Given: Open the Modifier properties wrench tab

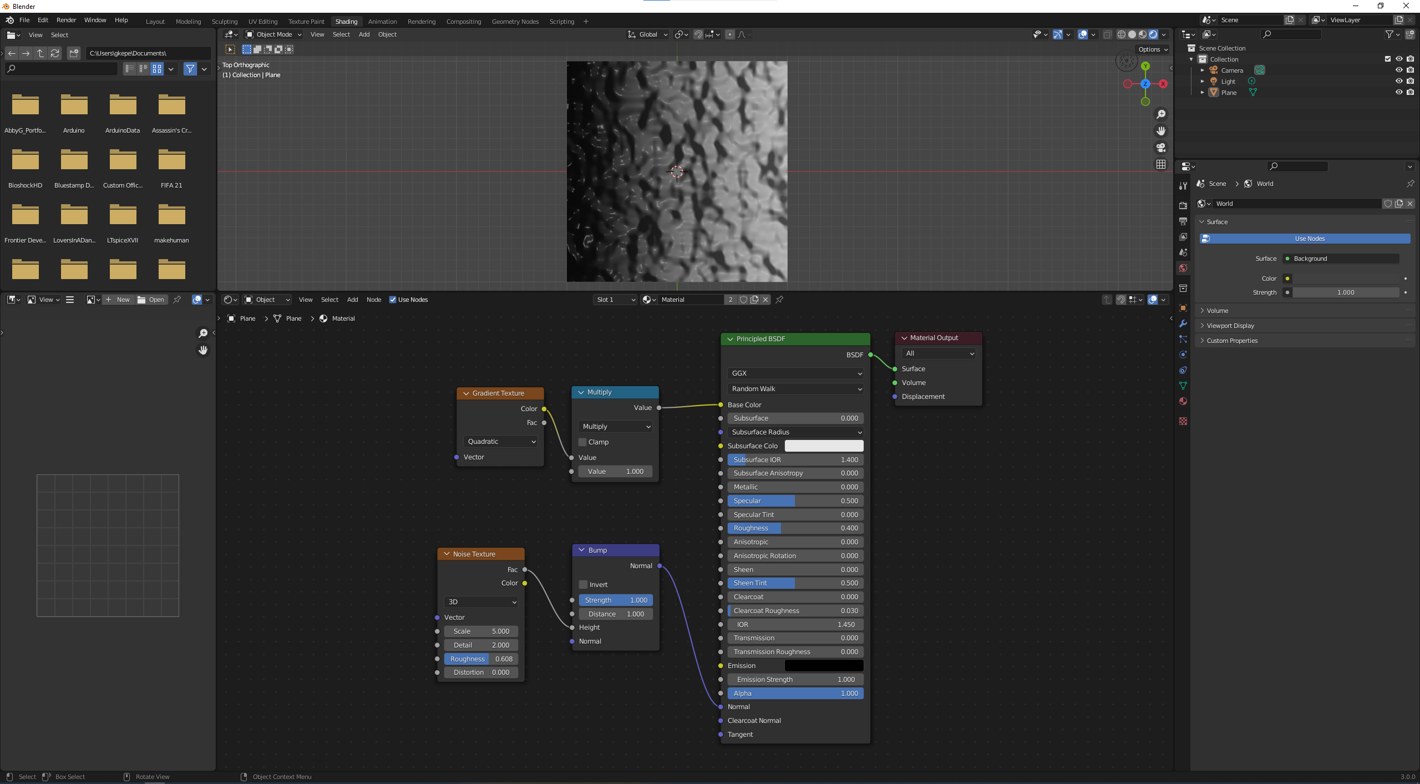Looking at the screenshot, I should tap(1183, 323).
